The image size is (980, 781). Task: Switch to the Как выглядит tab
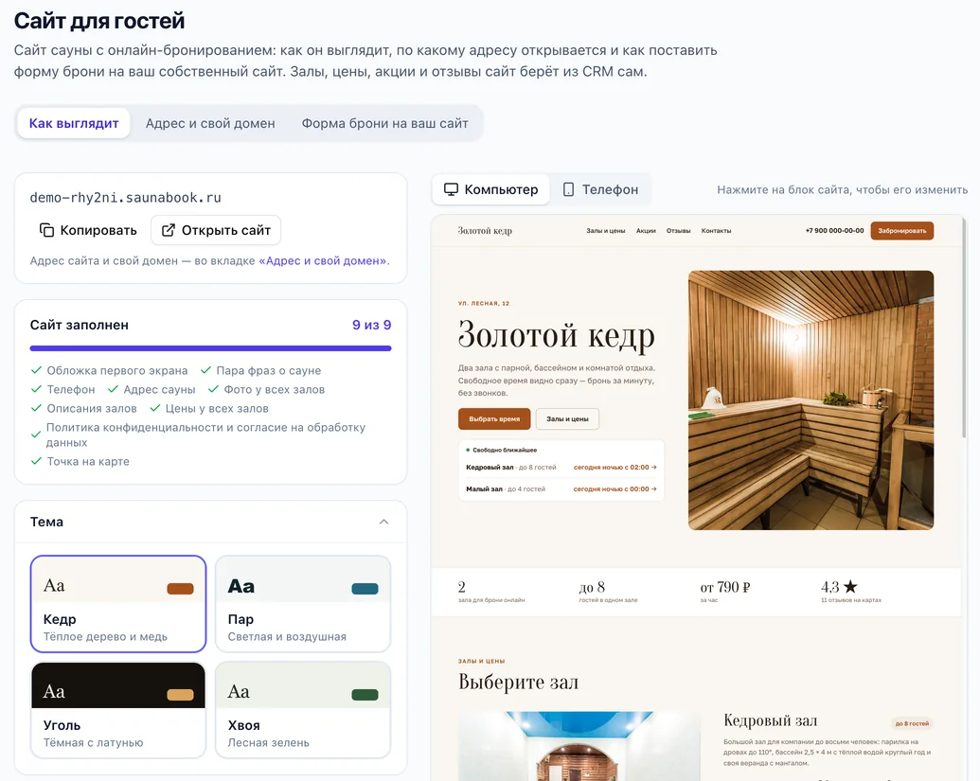(74, 123)
